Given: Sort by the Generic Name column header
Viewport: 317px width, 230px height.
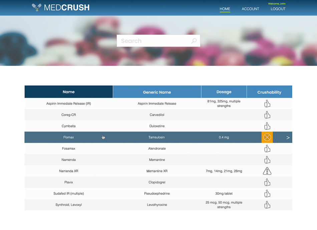Looking at the screenshot, I should coord(157,92).
